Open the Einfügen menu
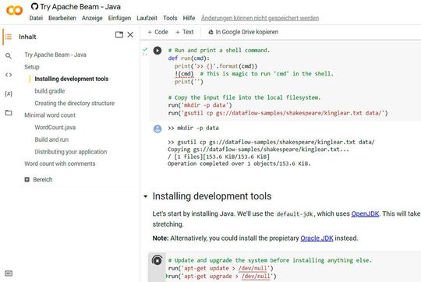The image size is (421, 282). pyautogui.click(x=119, y=18)
